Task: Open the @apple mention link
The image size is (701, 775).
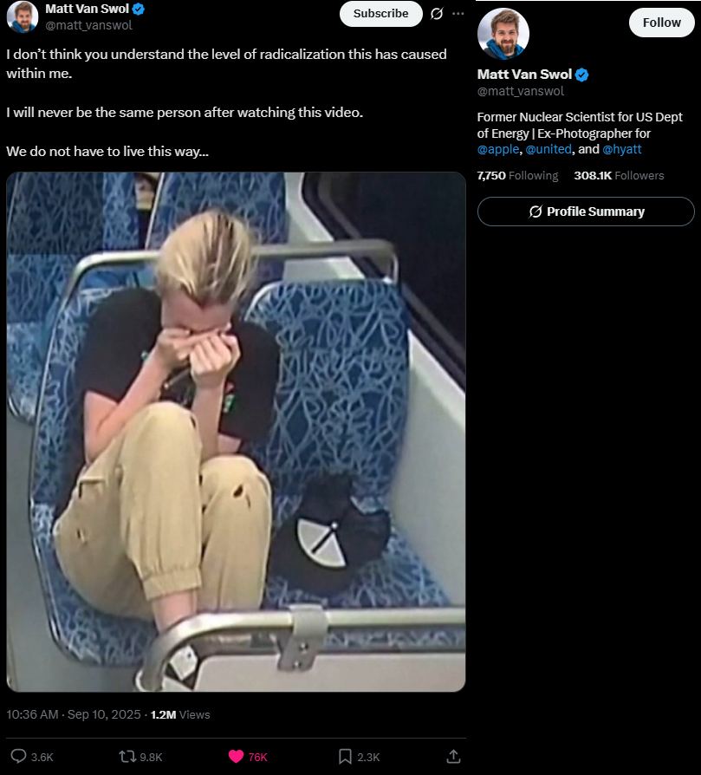Action: [498, 149]
